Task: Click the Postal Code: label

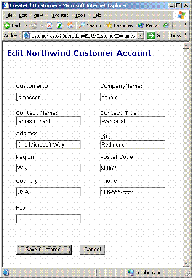Action: pyautogui.click(x=117, y=157)
